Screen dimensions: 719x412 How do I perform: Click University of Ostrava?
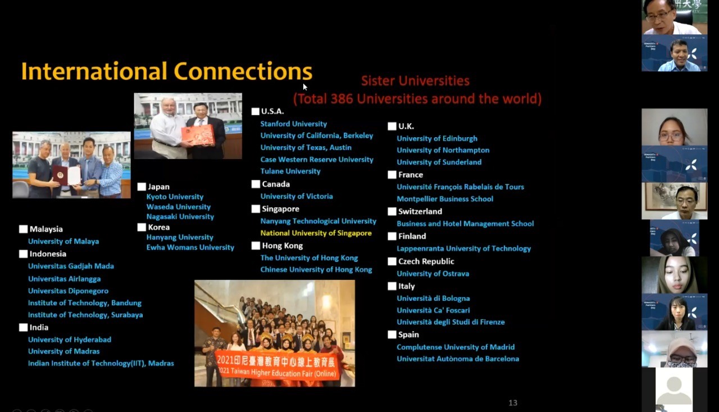pyautogui.click(x=433, y=274)
